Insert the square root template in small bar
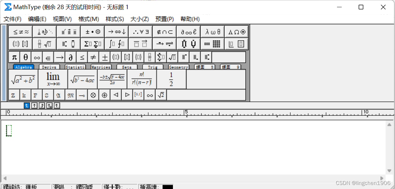The width and height of the screenshot is (395, 189). tap(172, 57)
